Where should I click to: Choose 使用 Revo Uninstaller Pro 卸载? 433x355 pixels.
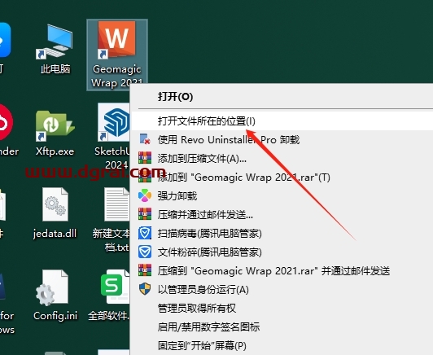pyautogui.click(x=282, y=139)
